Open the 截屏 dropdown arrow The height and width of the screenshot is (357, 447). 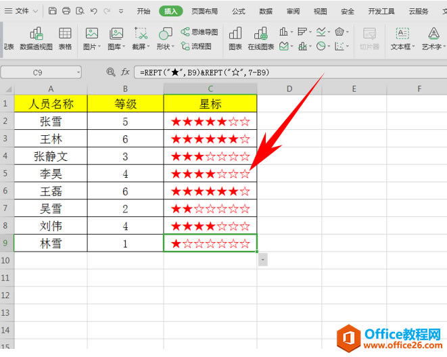tap(148, 47)
